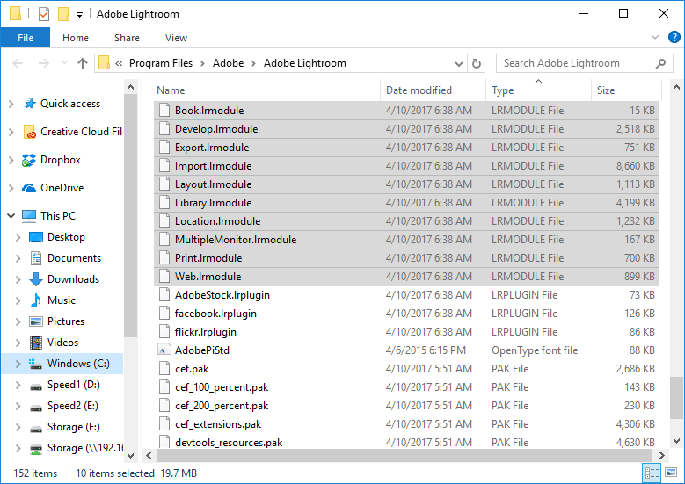
Task: Expand the ribbon with the chevron
Action: pyautogui.click(x=655, y=37)
